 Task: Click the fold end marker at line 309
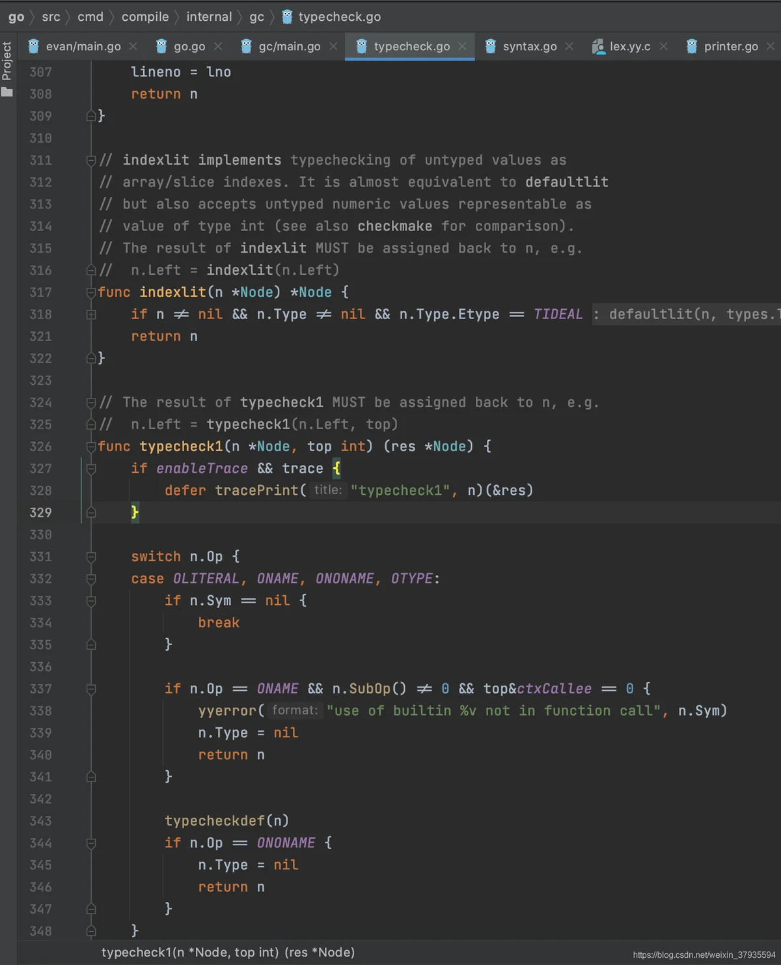[x=91, y=116]
